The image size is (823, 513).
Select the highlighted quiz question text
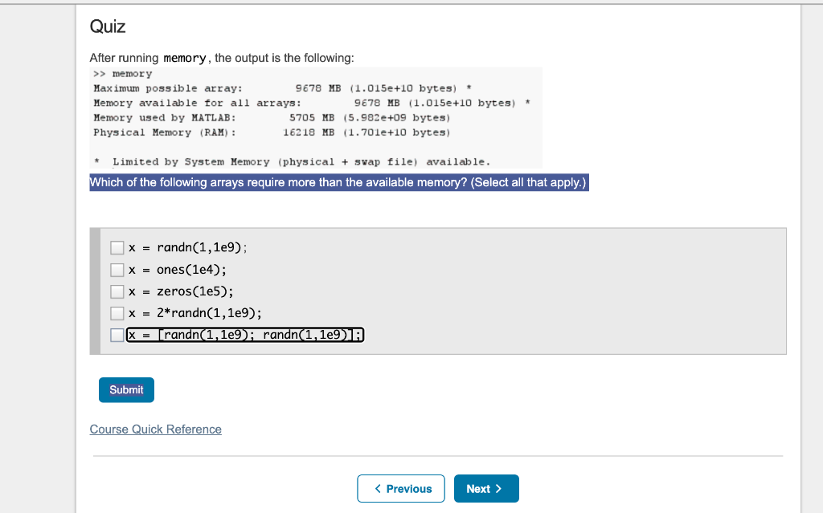[x=338, y=182]
